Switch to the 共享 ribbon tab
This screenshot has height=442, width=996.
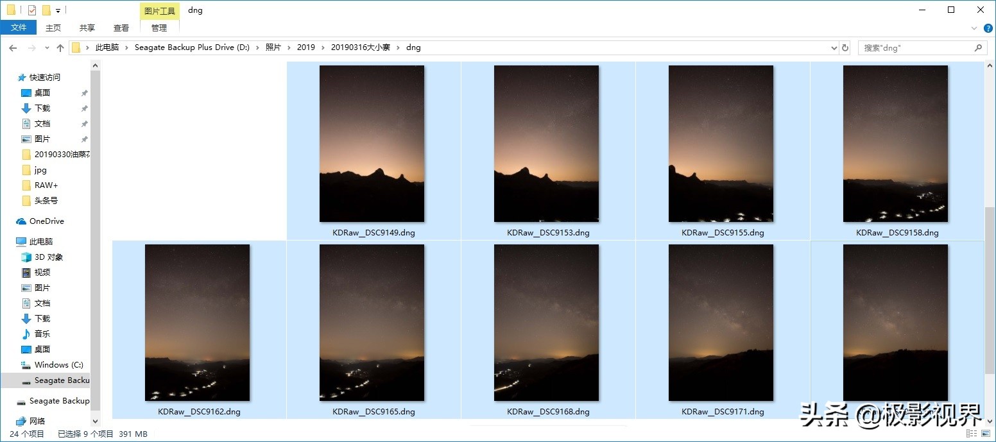[87, 28]
